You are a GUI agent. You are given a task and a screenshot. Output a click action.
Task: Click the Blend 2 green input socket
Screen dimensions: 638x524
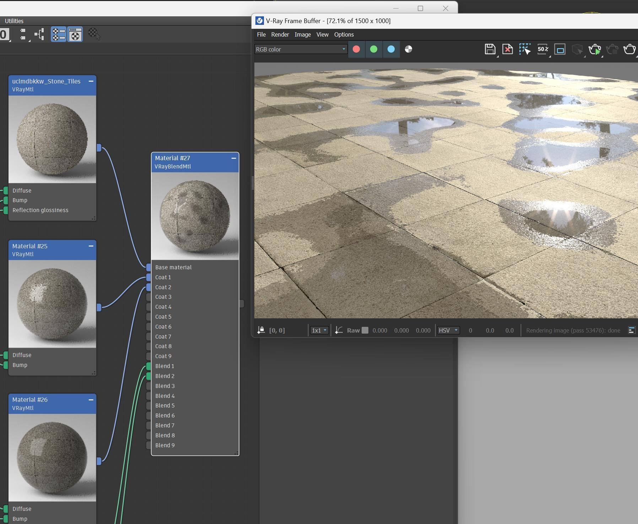point(148,376)
